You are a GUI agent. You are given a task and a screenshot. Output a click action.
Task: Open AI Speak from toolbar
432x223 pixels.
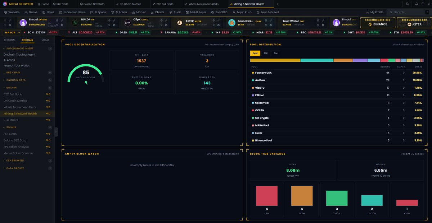(x=98, y=12)
